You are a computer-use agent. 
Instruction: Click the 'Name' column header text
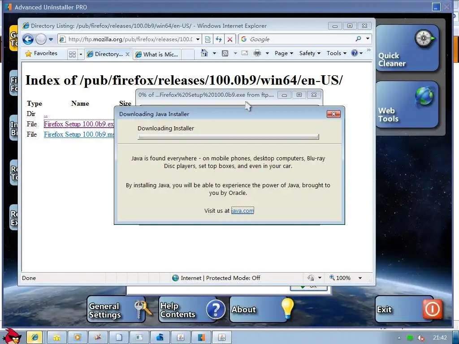point(80,103)
